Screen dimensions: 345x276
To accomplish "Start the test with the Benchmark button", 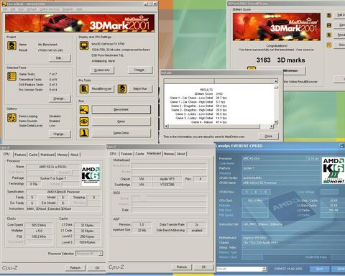I will (121, 109).
